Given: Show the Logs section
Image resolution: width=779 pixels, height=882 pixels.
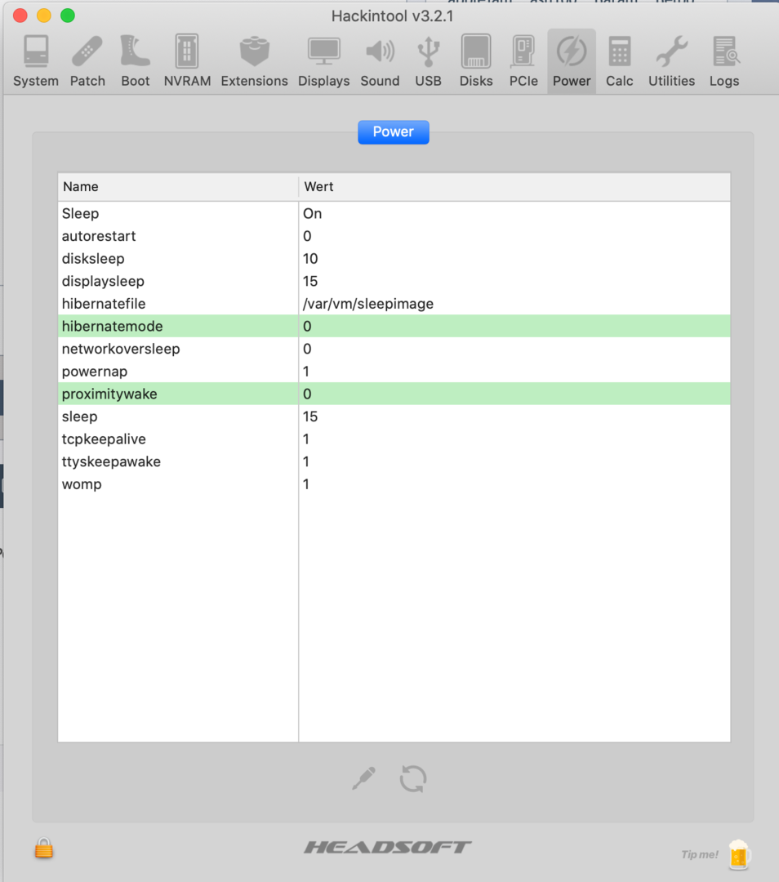Looking at the screenshot, I should click(x=724, y=61).
